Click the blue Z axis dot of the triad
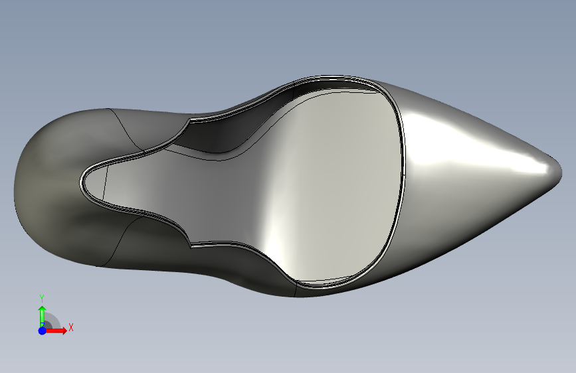Screen dimensions: 576x373 (x=43, y=331)
